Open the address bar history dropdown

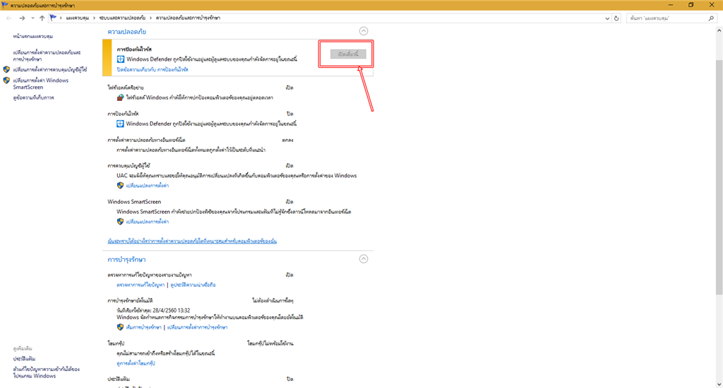click(x=607, y=18)
